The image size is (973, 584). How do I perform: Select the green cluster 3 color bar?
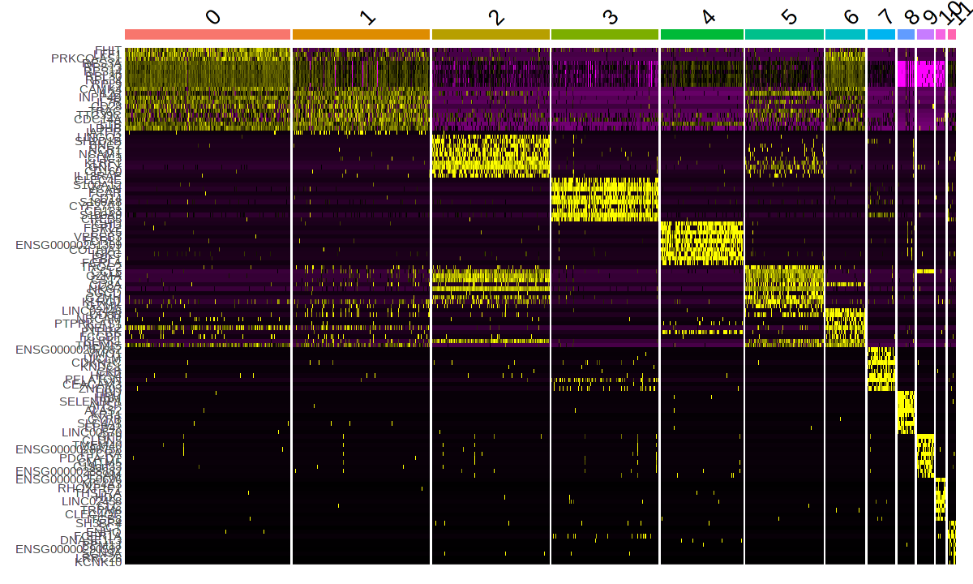pyautogui.click(x=604, y=34)
